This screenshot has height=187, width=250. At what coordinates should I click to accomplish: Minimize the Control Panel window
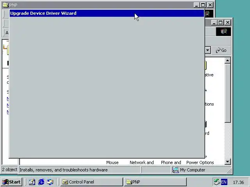click(x=214, y=23)
